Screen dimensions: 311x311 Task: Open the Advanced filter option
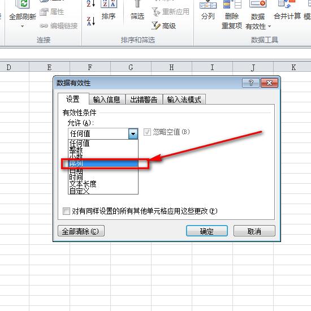coord(163,26)
